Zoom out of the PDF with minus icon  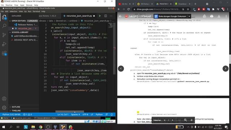click(x=179, y=120)
